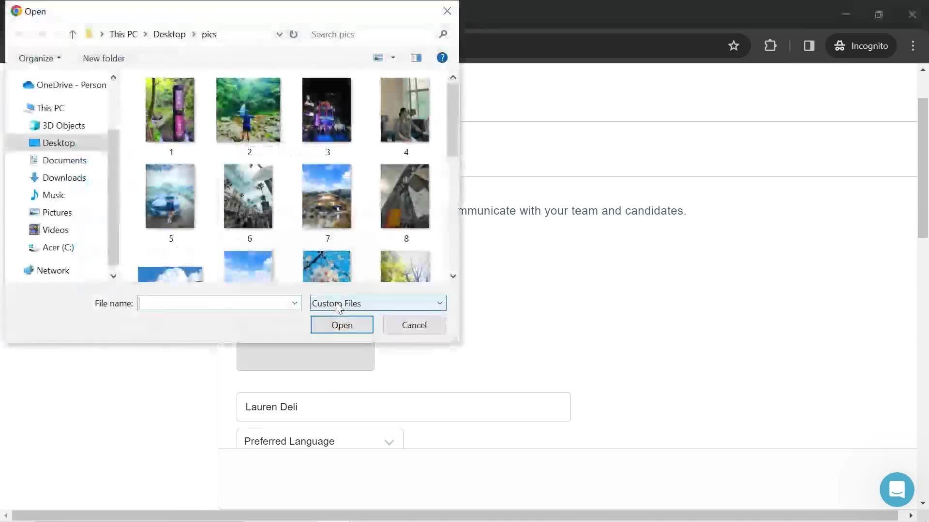Viewport: 929px width, 522px height.
Task: Select the Desktop folder in sidebar
Action: coord(58,142)
